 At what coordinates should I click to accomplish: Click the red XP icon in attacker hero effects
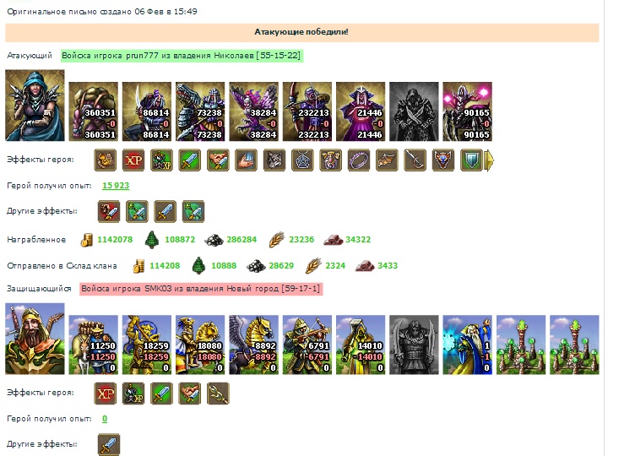[x=133, y=160]
